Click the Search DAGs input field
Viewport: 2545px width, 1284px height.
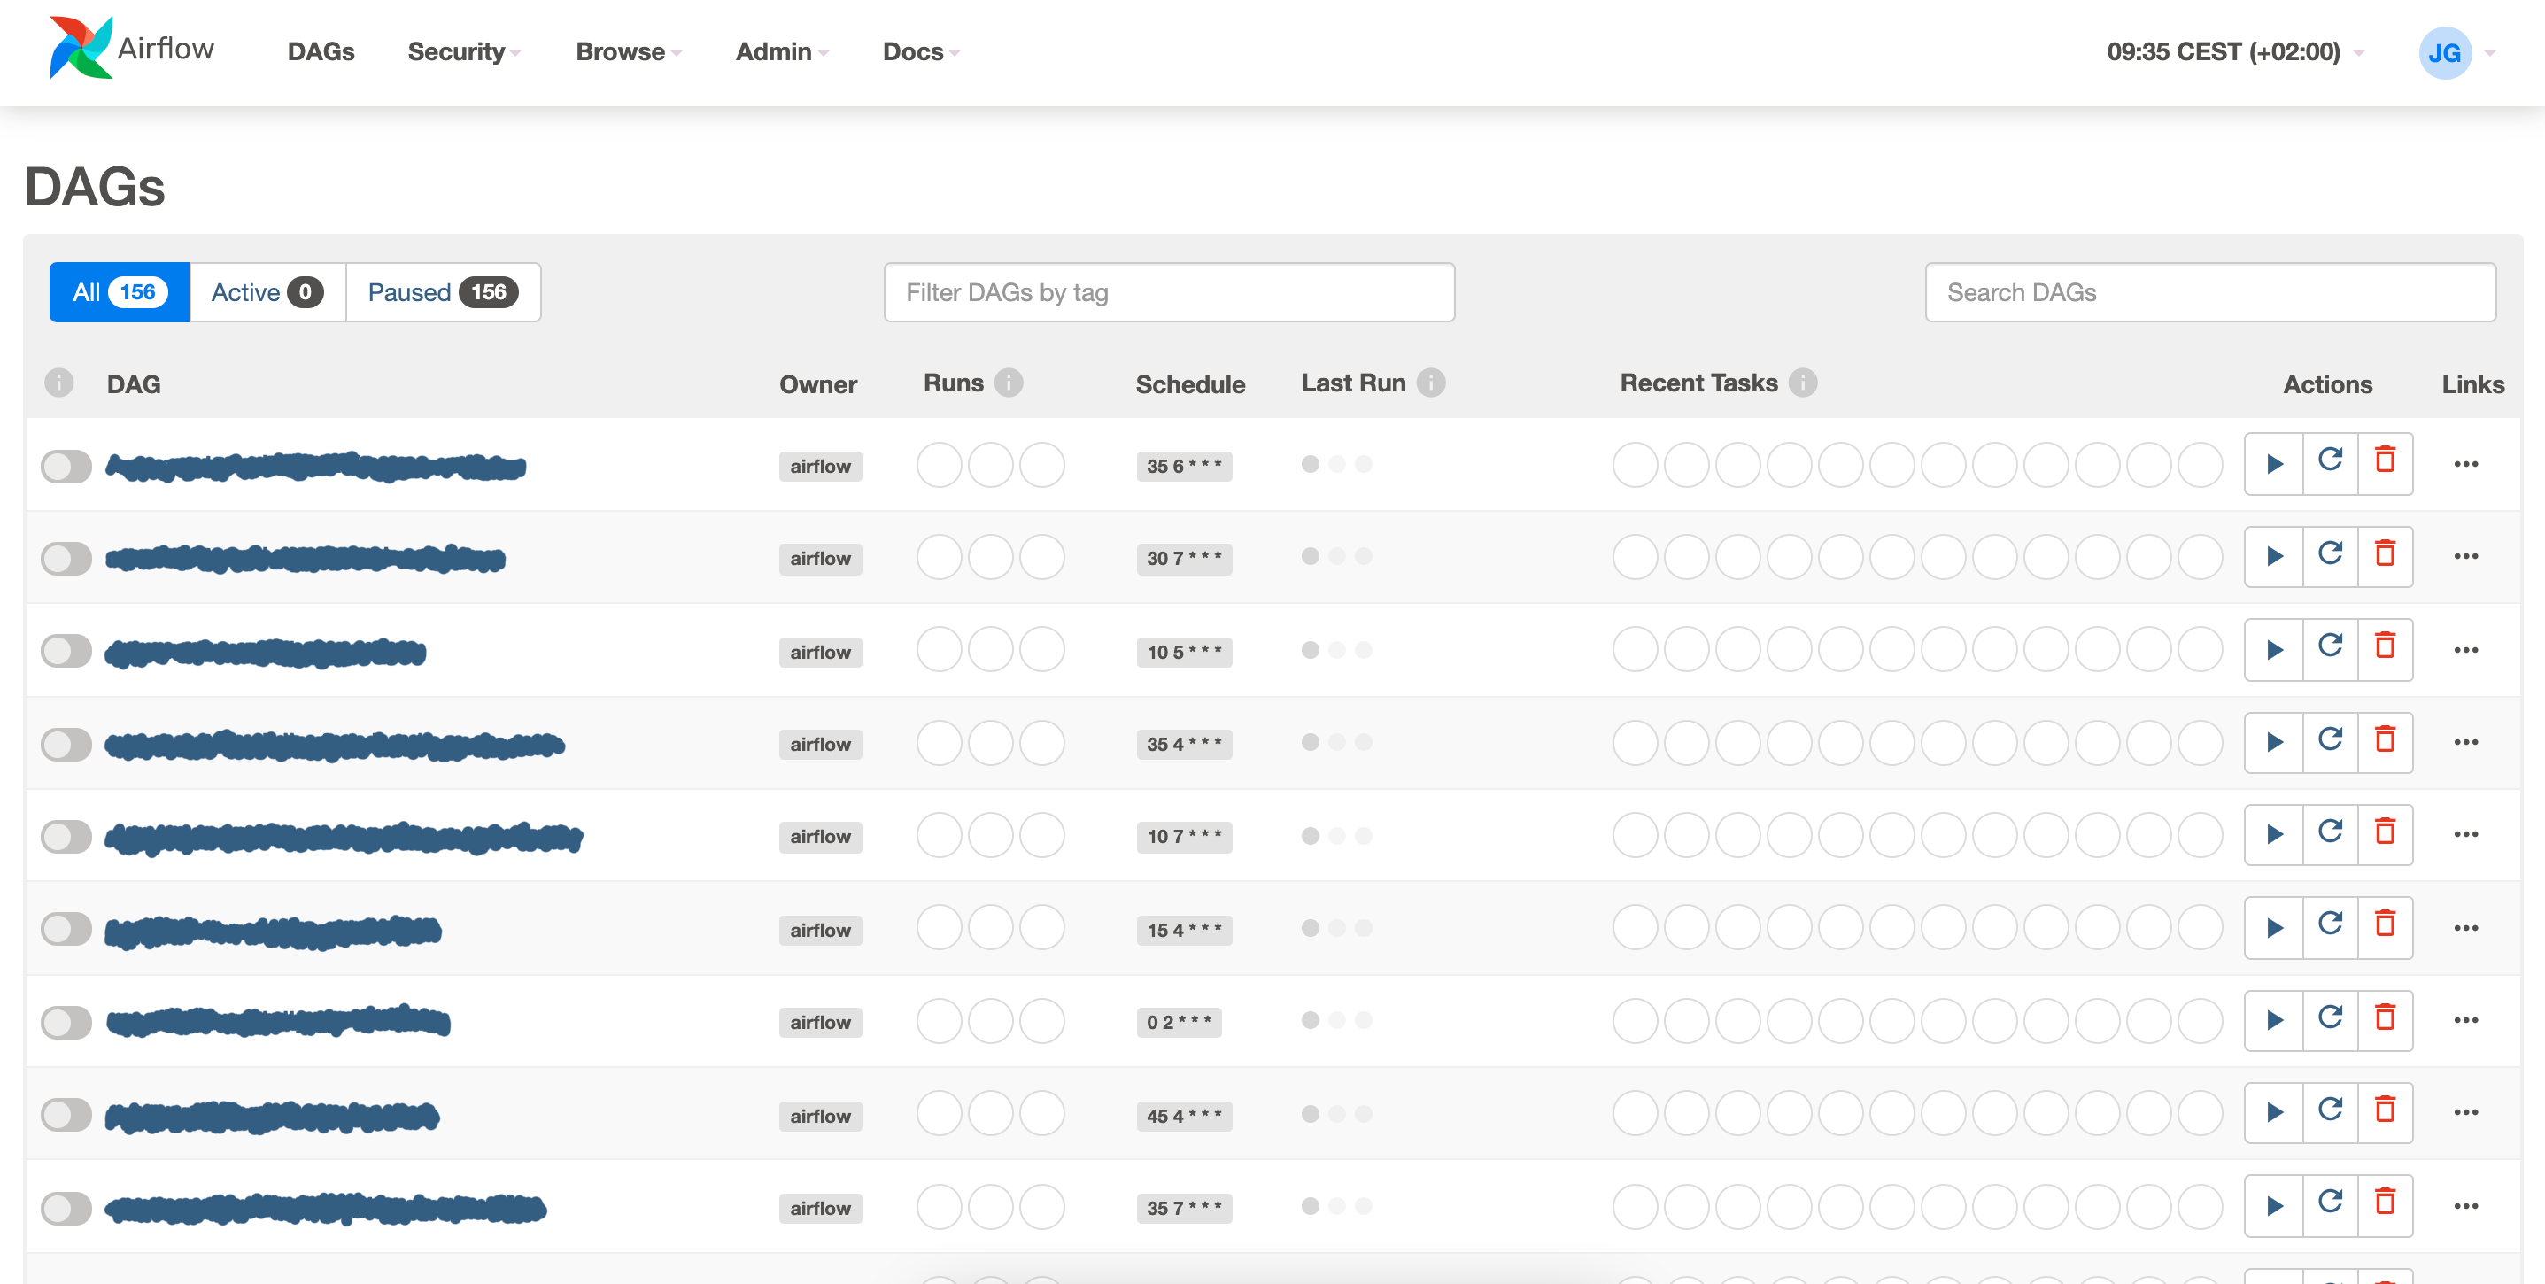(x=2209, y=292)
